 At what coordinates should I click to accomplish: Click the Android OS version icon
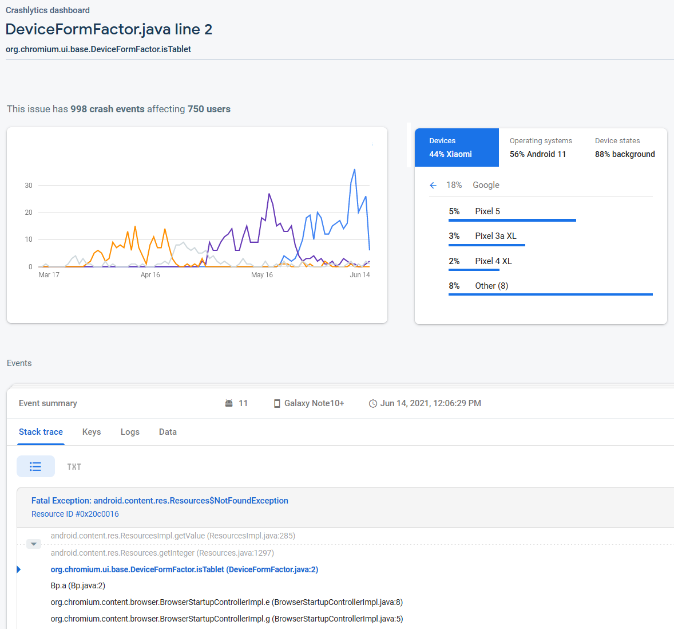pos(229,403)
